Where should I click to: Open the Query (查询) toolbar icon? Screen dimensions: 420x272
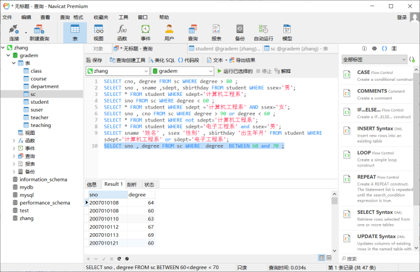(192, 32)
